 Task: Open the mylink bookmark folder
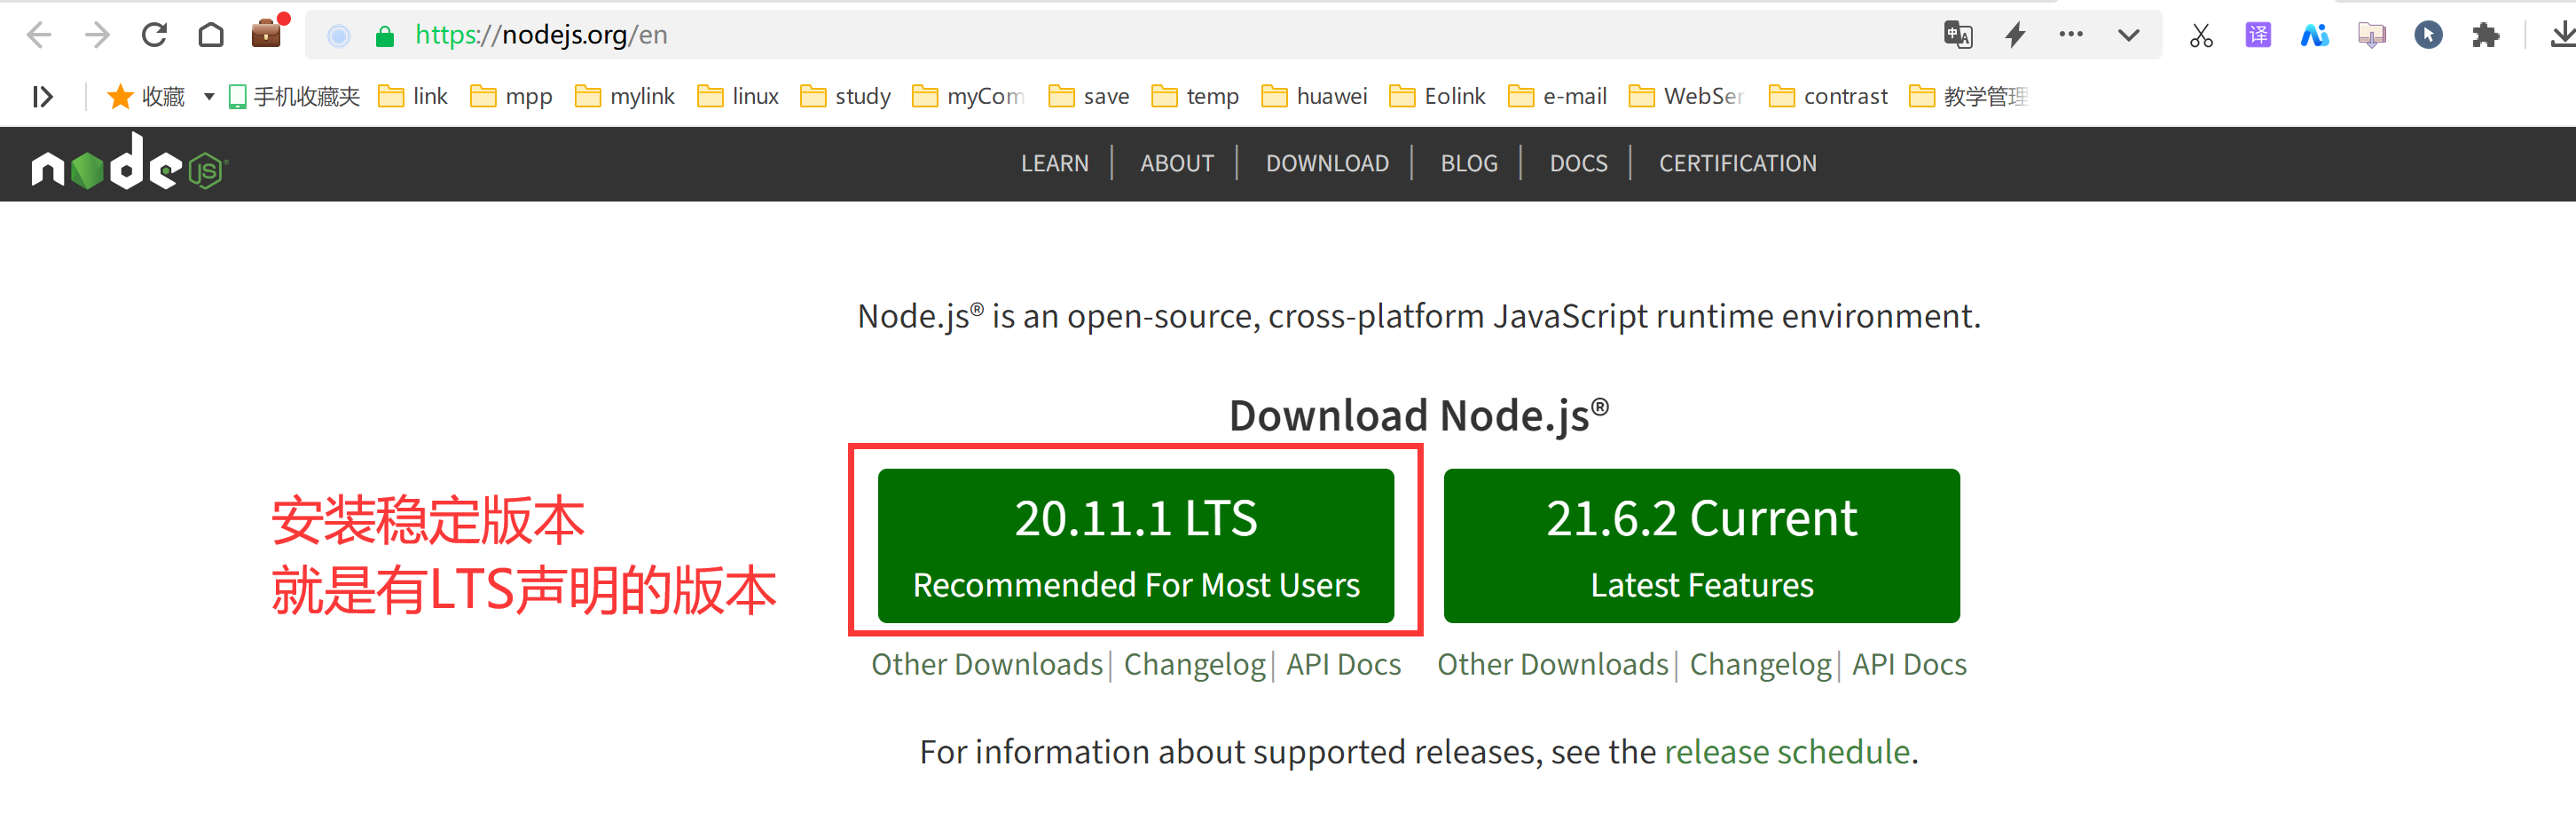(x=625, y=96)
